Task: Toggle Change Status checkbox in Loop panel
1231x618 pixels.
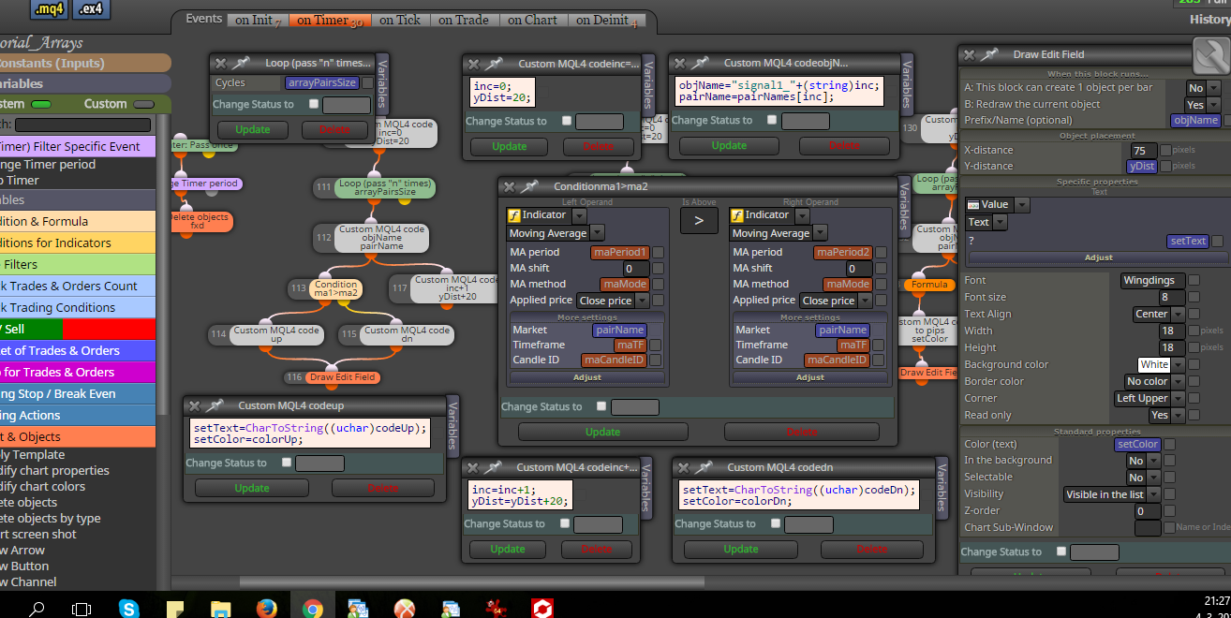Action: (x=313, y=104)
